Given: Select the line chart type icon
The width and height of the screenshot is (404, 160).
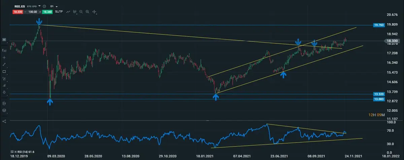Looking at the screenshot, I should 68,12.
